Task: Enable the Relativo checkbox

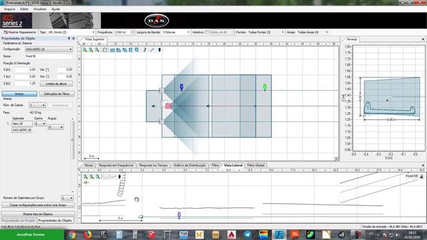Action: coord(207,32)
